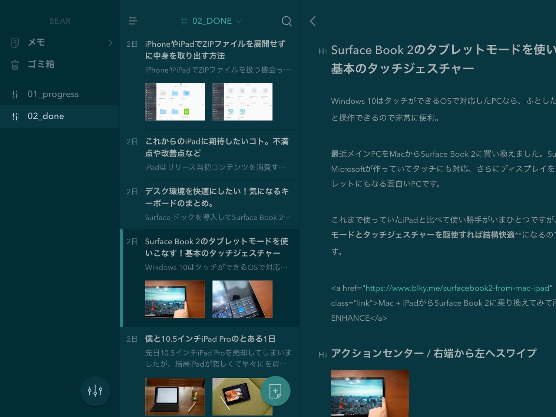The image size is (556, 417).
Task: Select メモ in sidebar
Action: pyautogui.click(x=60, y=43)
